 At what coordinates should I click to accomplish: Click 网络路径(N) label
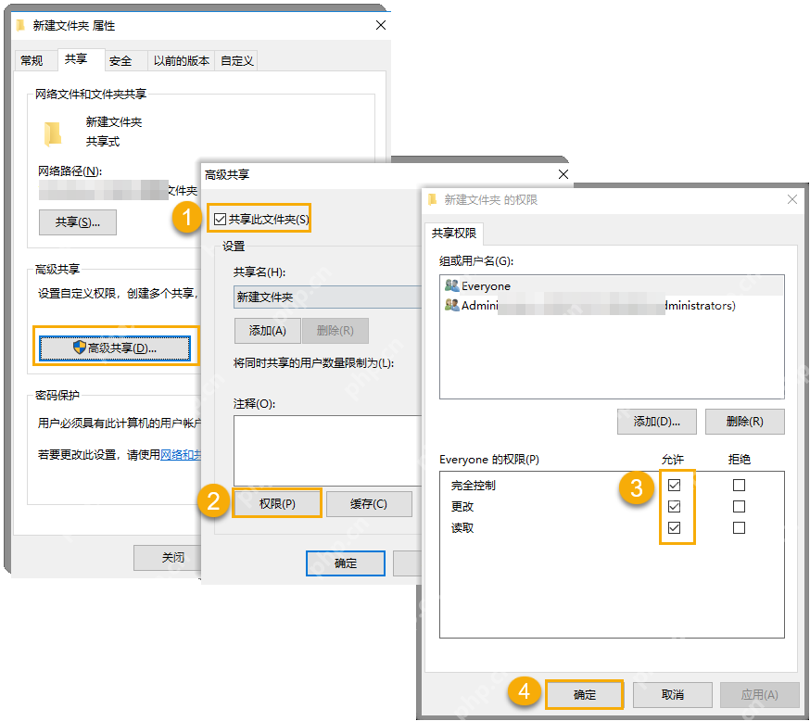70,171
